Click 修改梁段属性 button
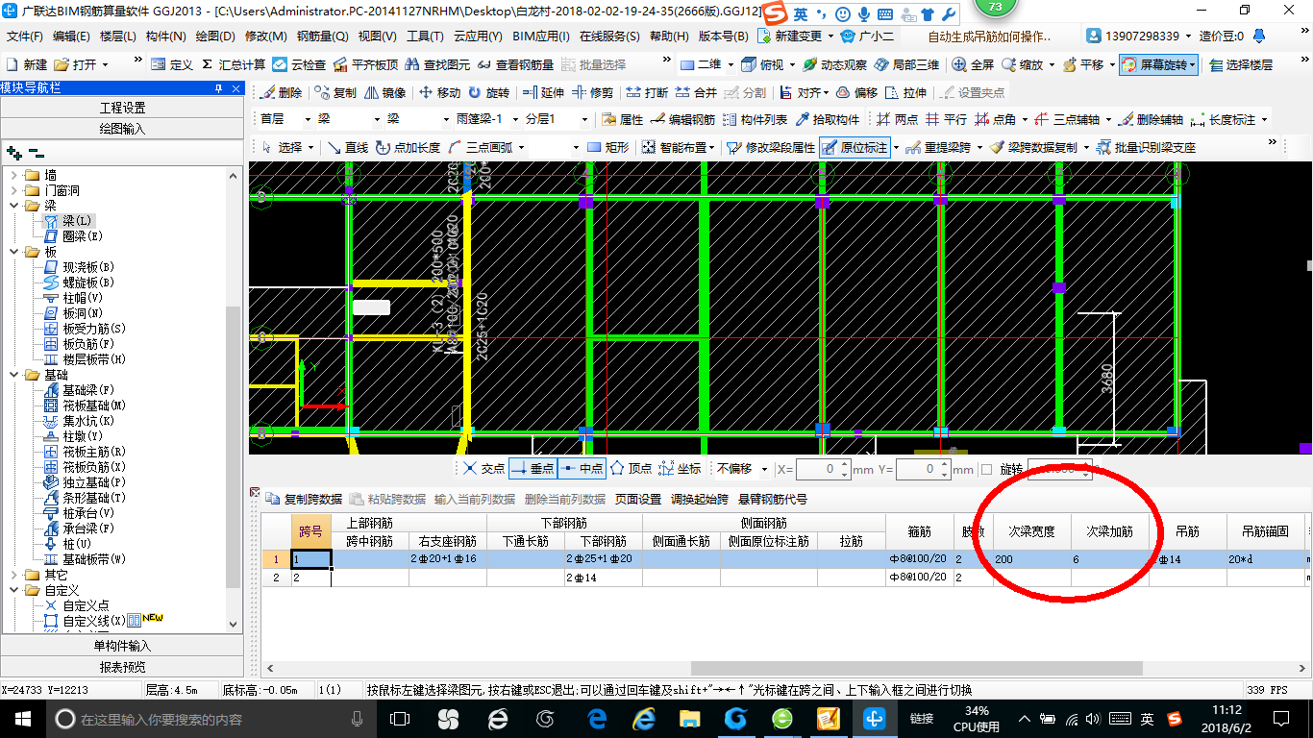The width and height of the screenshot is (1313, 738). point(770,147)
